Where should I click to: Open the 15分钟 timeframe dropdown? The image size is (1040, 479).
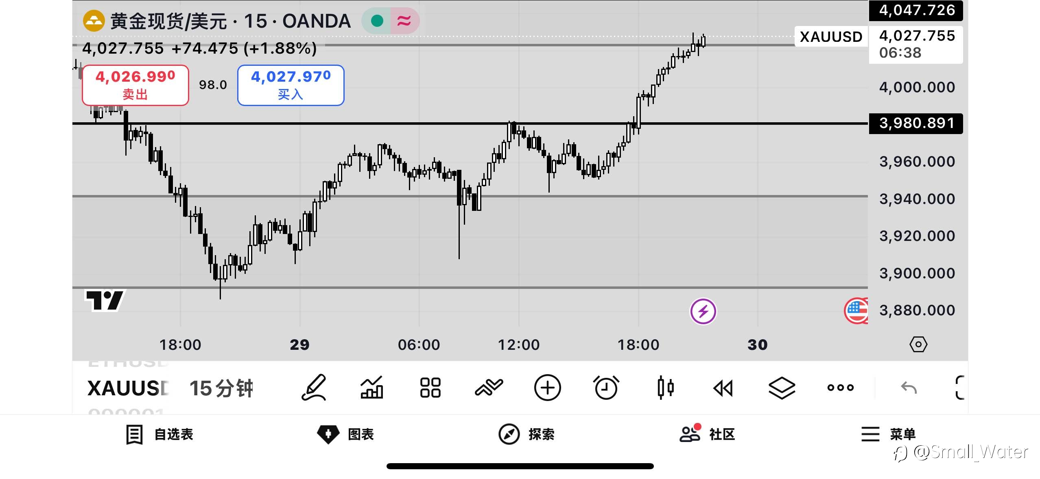click(221, 388)
